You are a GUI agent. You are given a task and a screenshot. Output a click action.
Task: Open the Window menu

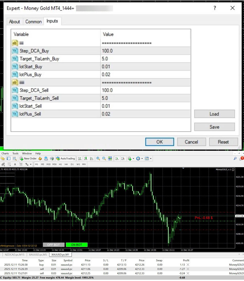point(27,153)
